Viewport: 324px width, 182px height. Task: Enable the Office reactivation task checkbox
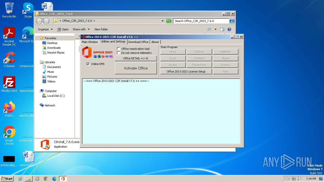[118, 49]
